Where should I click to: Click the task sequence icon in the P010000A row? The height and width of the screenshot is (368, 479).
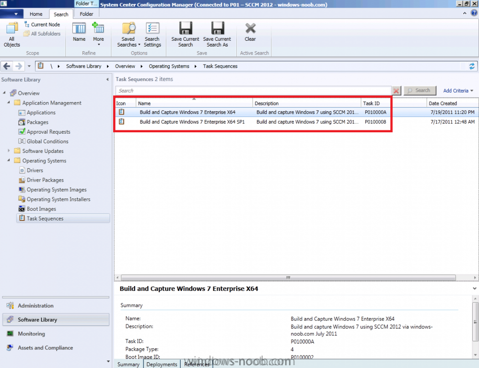point(122,112)
